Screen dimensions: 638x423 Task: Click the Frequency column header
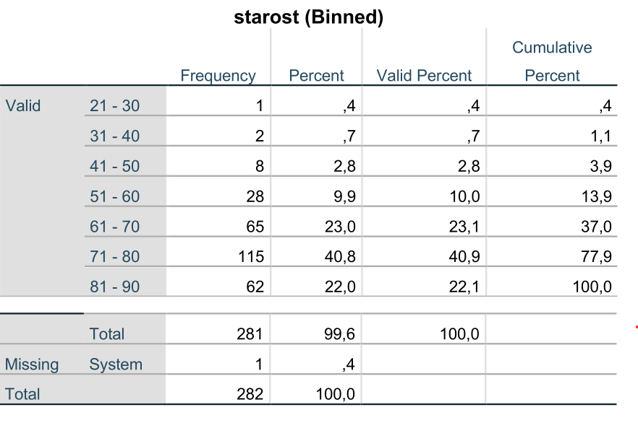[x=218, y=76]
